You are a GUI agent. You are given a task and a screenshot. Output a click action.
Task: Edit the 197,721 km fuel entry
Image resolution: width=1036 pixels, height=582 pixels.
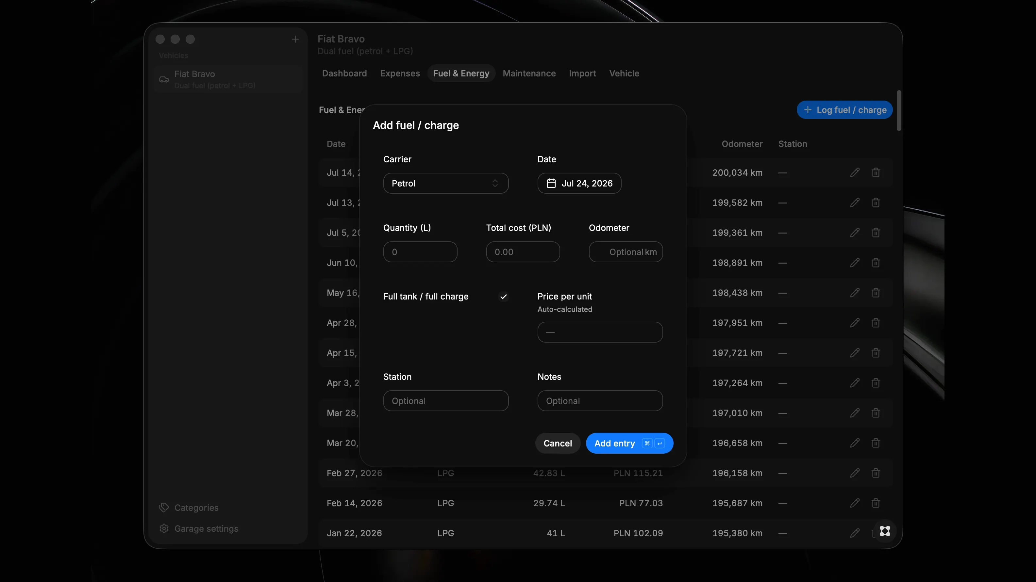point(855,353)
